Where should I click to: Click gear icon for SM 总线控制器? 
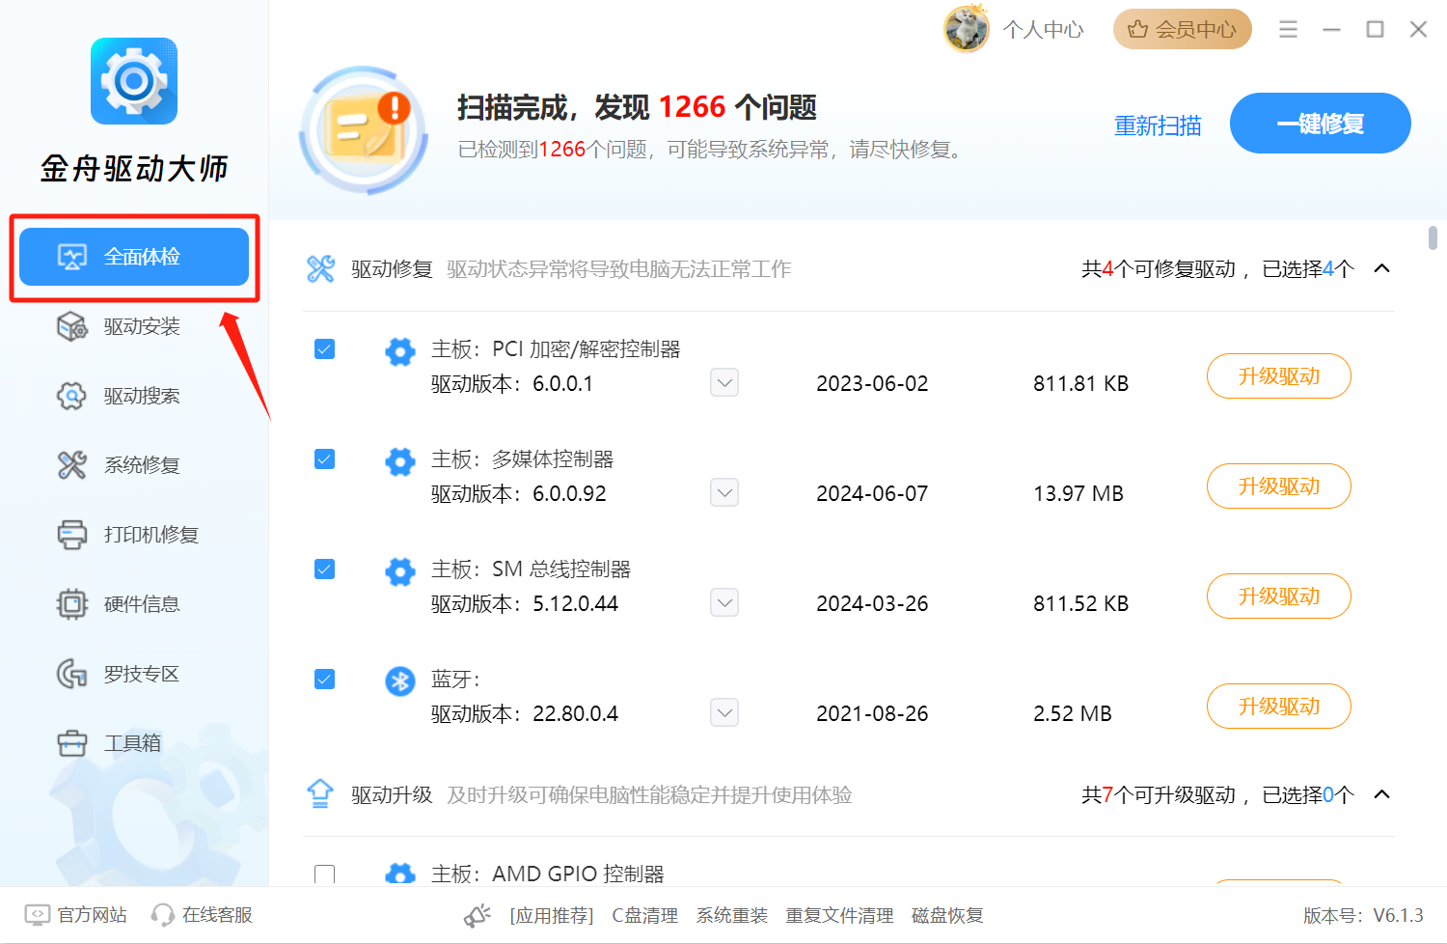point(400,571)
